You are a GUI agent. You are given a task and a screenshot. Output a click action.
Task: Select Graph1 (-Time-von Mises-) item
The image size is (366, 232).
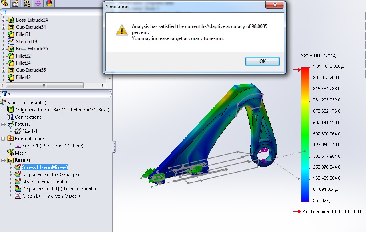click(51, 196)
